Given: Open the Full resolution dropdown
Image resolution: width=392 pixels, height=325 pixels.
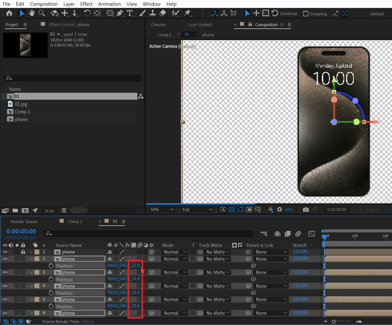Looking at the screenshot, I should (x=197, y=209).
